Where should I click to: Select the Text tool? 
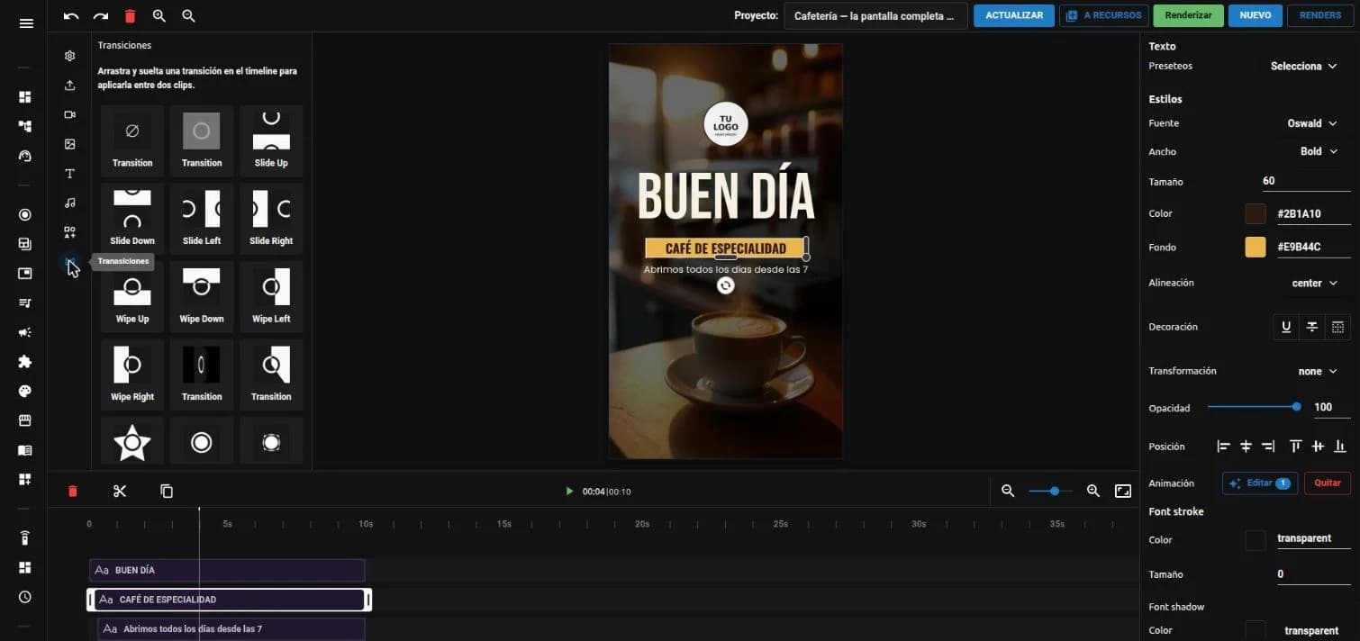point(70,174)
